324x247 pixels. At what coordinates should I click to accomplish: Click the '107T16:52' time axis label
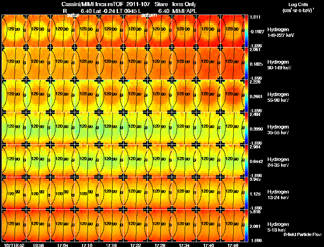(x=14, y=245)
